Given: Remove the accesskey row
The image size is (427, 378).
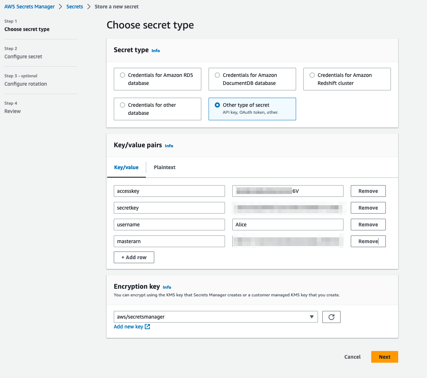Looking at the screenshot, I should [368, 191].
